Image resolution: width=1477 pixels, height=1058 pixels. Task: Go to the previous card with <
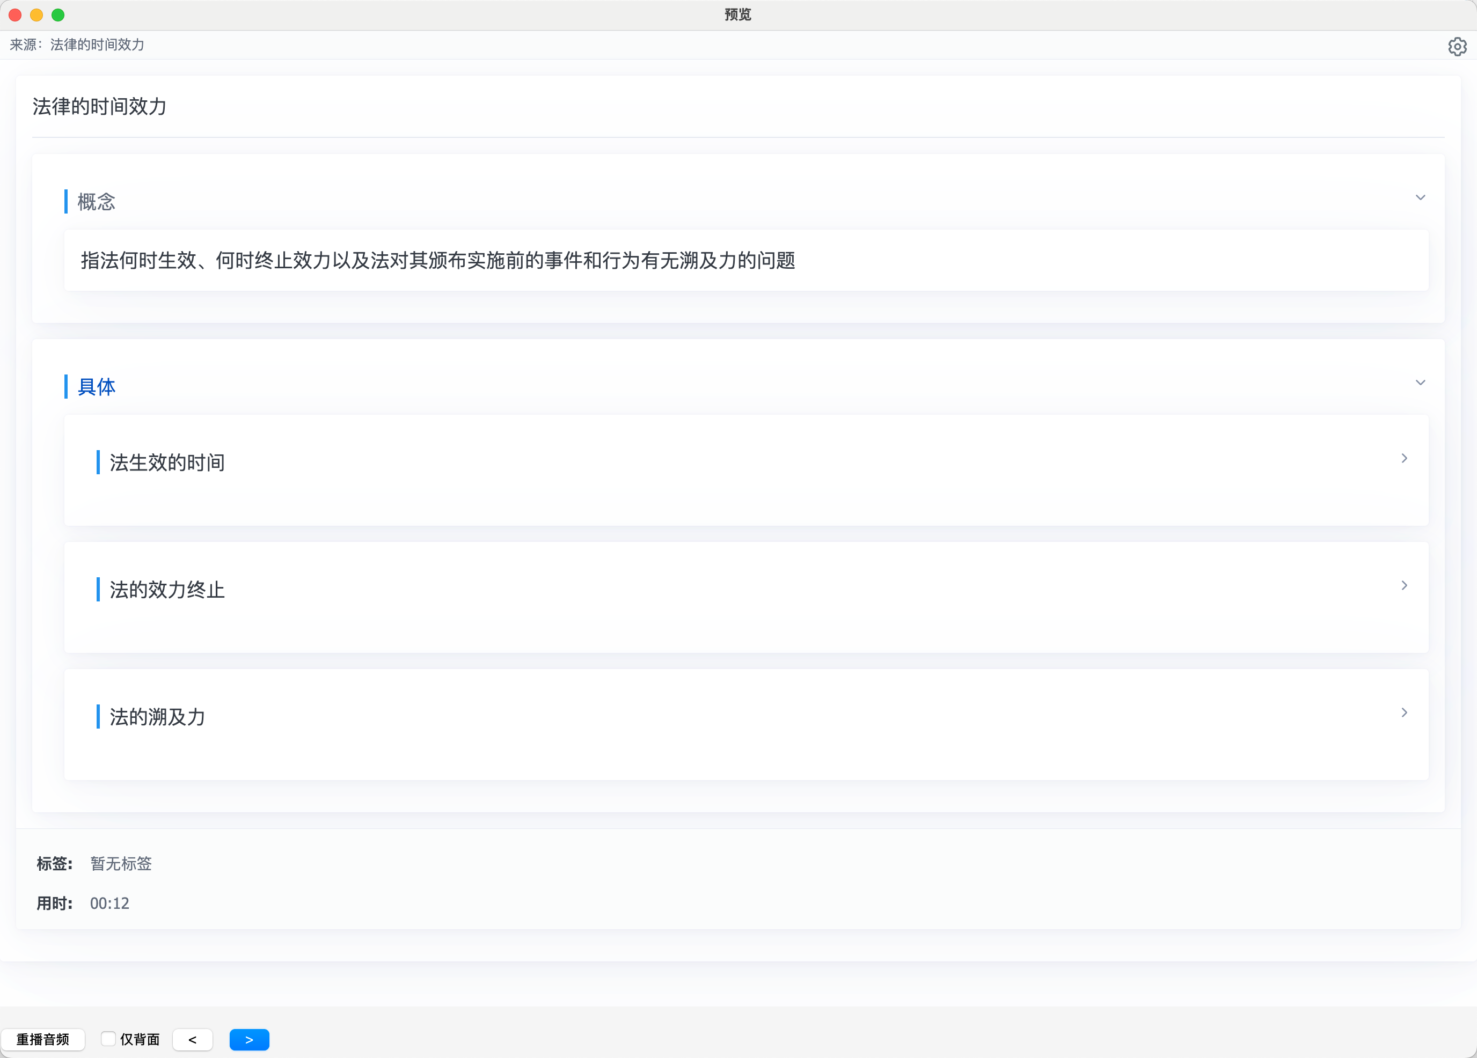pos(193,1040)
